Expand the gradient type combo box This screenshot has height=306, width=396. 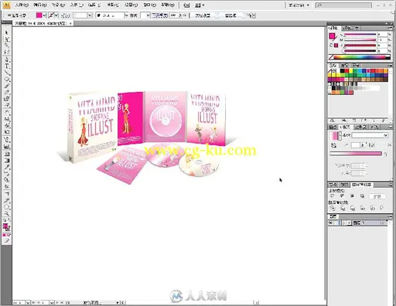[x=370, y=135]
